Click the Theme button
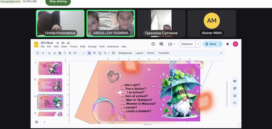The width and height of the screenshot is (272, 129). click(150, 53)
